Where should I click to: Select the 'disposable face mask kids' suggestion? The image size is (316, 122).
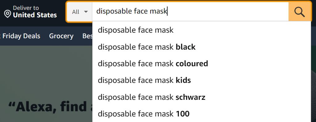[x=202, y=80]
